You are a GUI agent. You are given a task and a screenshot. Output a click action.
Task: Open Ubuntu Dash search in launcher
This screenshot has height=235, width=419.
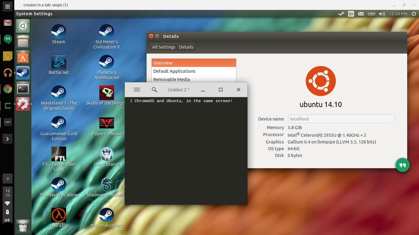click(23, 26)
